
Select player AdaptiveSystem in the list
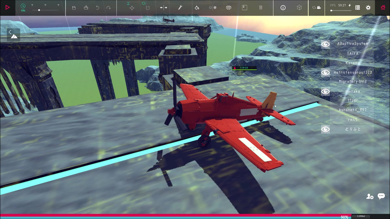pyautogui.click(x=353, y=44)
